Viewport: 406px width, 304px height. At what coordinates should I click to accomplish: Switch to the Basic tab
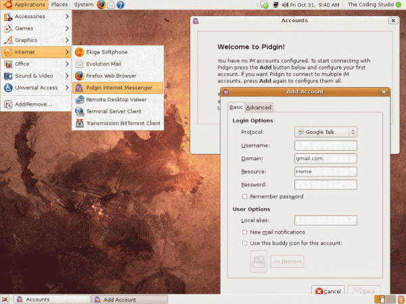point(236,107)
